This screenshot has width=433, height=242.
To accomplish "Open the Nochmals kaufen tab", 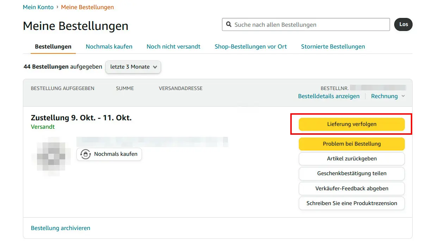I will 109,46.
